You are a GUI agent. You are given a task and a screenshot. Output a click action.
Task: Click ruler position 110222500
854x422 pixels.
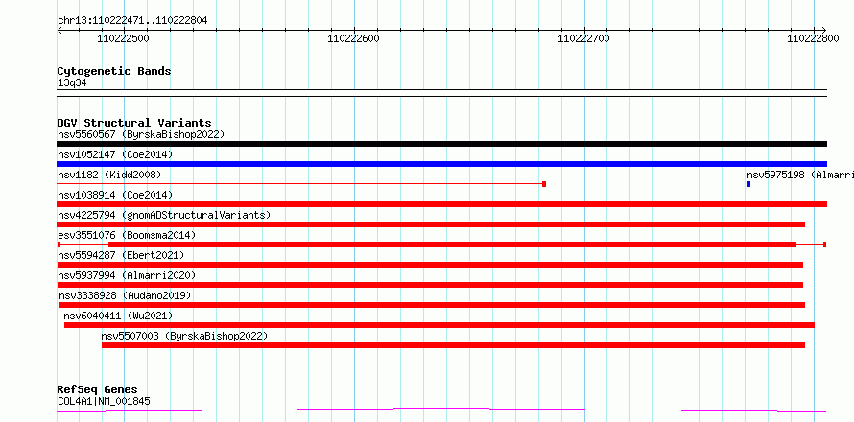[x=123, y=38]
